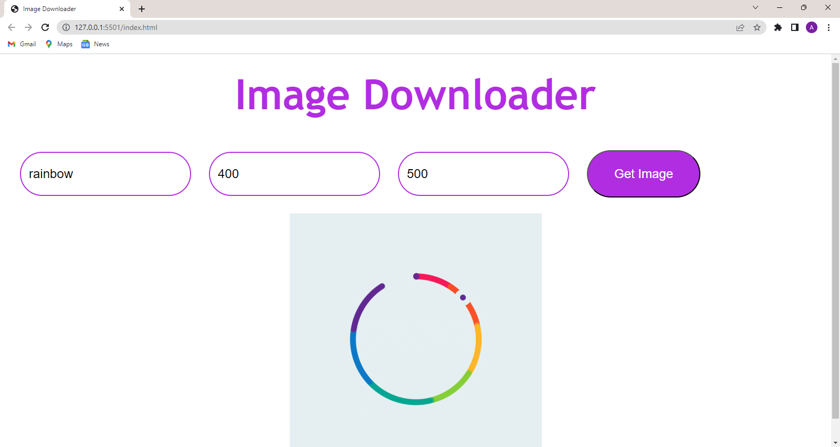This screenshot has width=840, height=447.
Task: Focus the rainbow search term field
Action: coord(106,174)
